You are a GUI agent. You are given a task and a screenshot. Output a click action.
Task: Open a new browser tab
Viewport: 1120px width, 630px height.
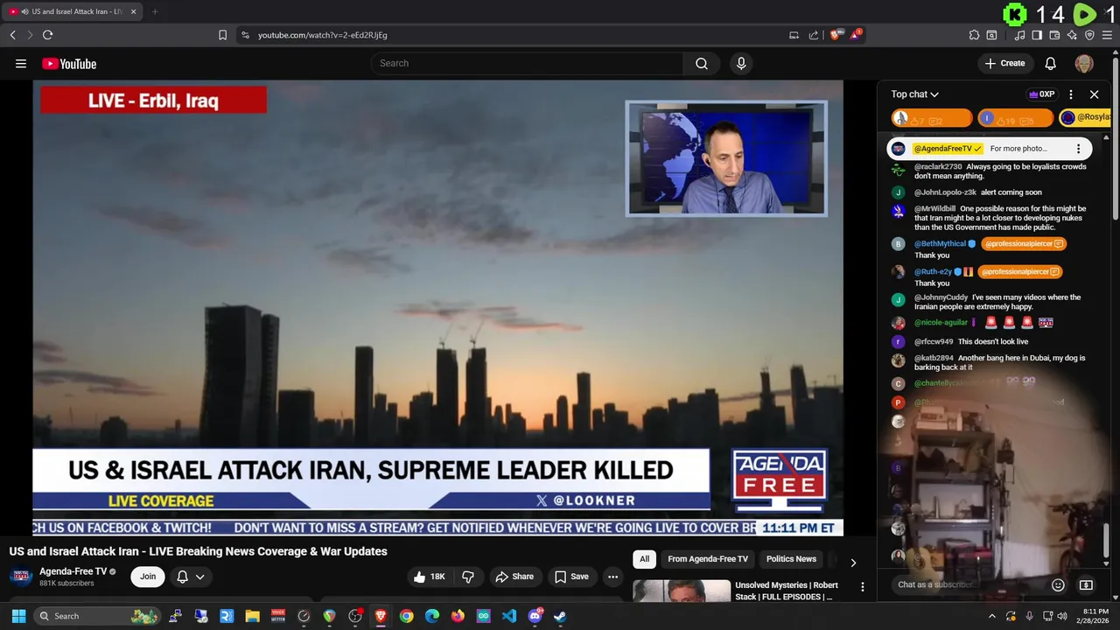(154, 11)
